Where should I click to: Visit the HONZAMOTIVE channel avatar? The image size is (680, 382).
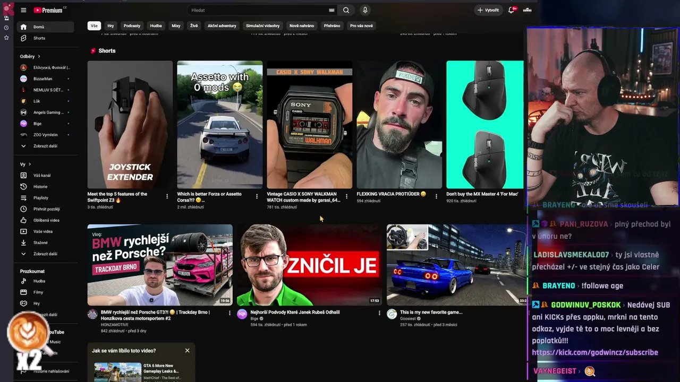[x=92, y=314]
